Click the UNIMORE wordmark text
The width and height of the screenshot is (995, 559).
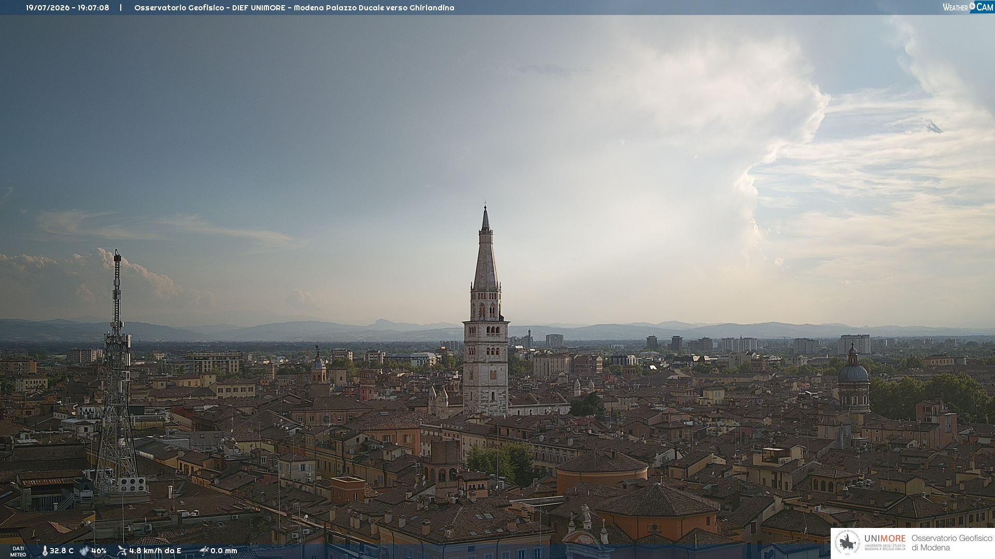(885, 538)
